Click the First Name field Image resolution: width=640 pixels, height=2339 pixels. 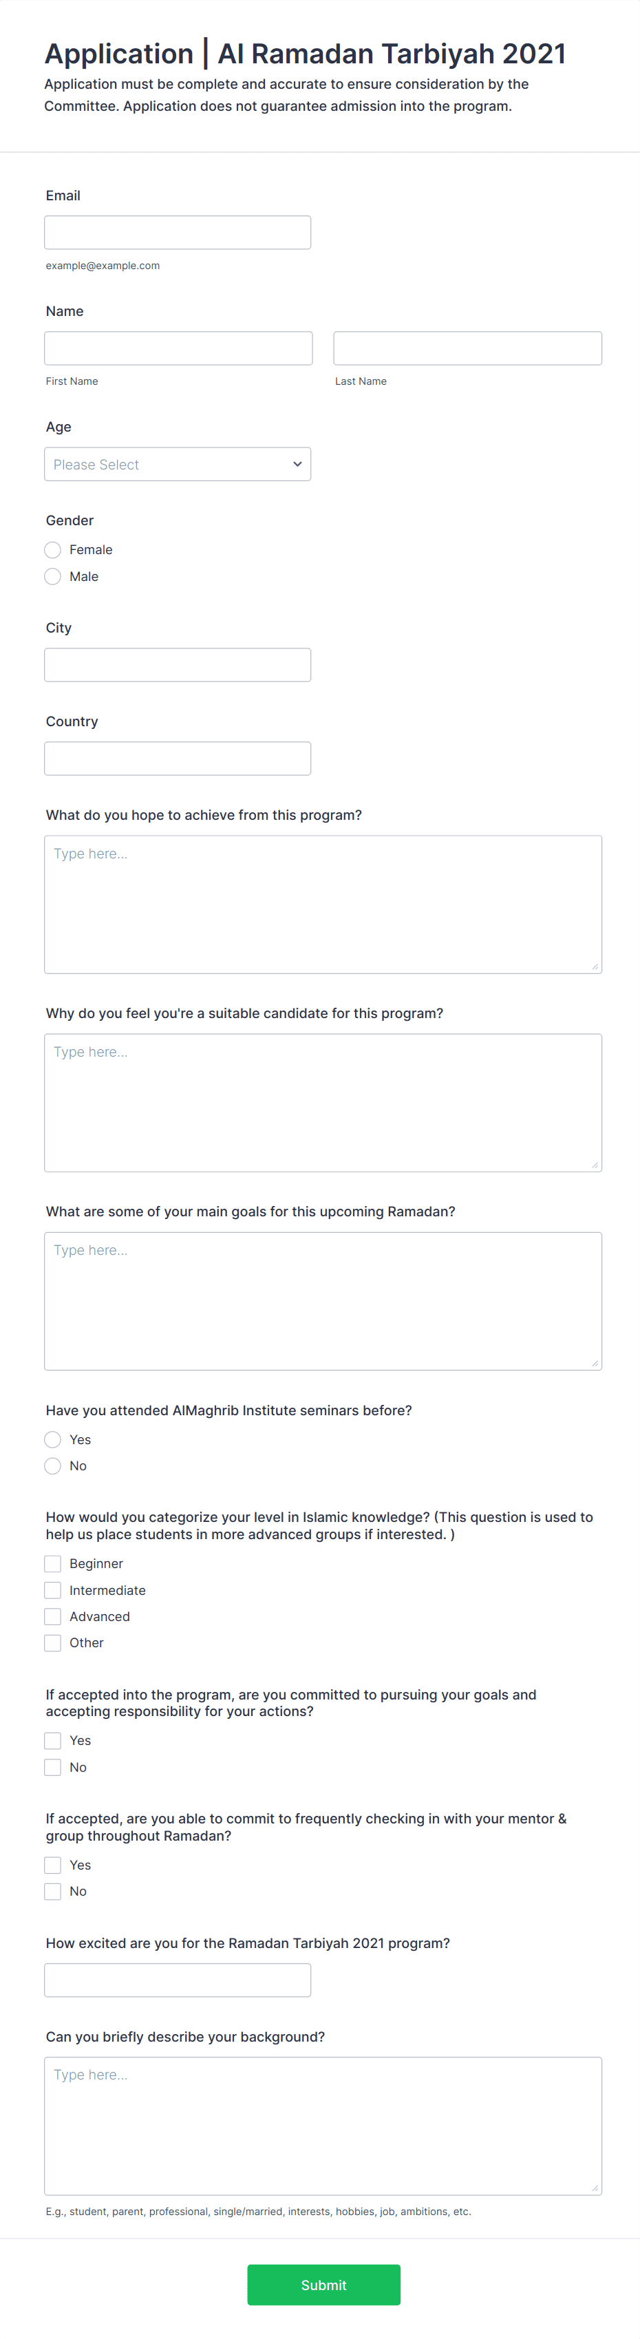tap(178, 348)
